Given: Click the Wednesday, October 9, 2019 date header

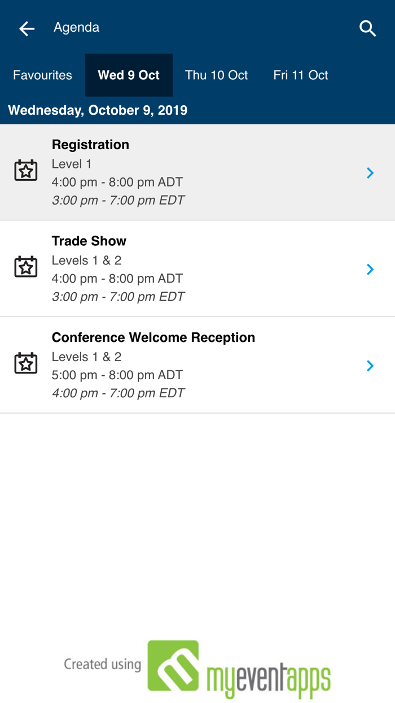Looking at the screenshot, I should click(98, 110).
